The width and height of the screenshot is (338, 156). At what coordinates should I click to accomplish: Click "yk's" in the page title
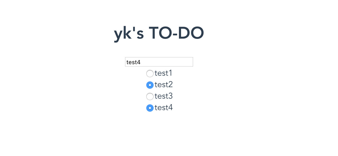pos(129,33)
